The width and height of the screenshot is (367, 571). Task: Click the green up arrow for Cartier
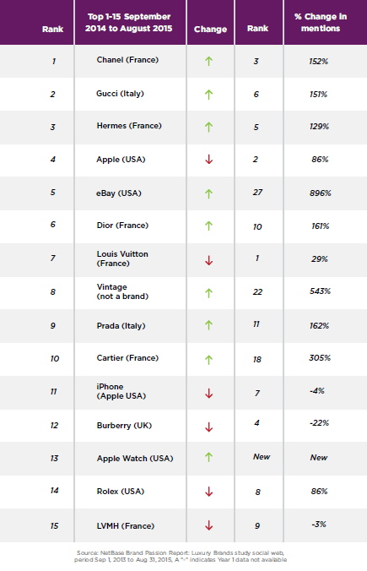pos(208,360)
